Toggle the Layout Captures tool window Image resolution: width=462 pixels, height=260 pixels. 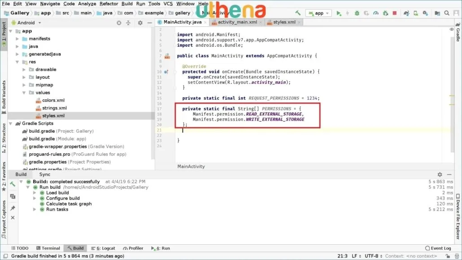click(x=4, y=219)
